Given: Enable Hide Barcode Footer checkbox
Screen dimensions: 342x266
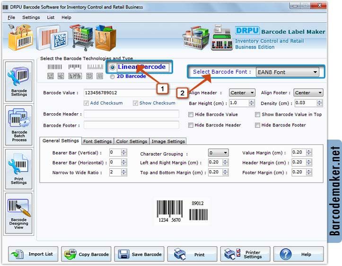Looking at the screenshot, I should coord(257,125).
